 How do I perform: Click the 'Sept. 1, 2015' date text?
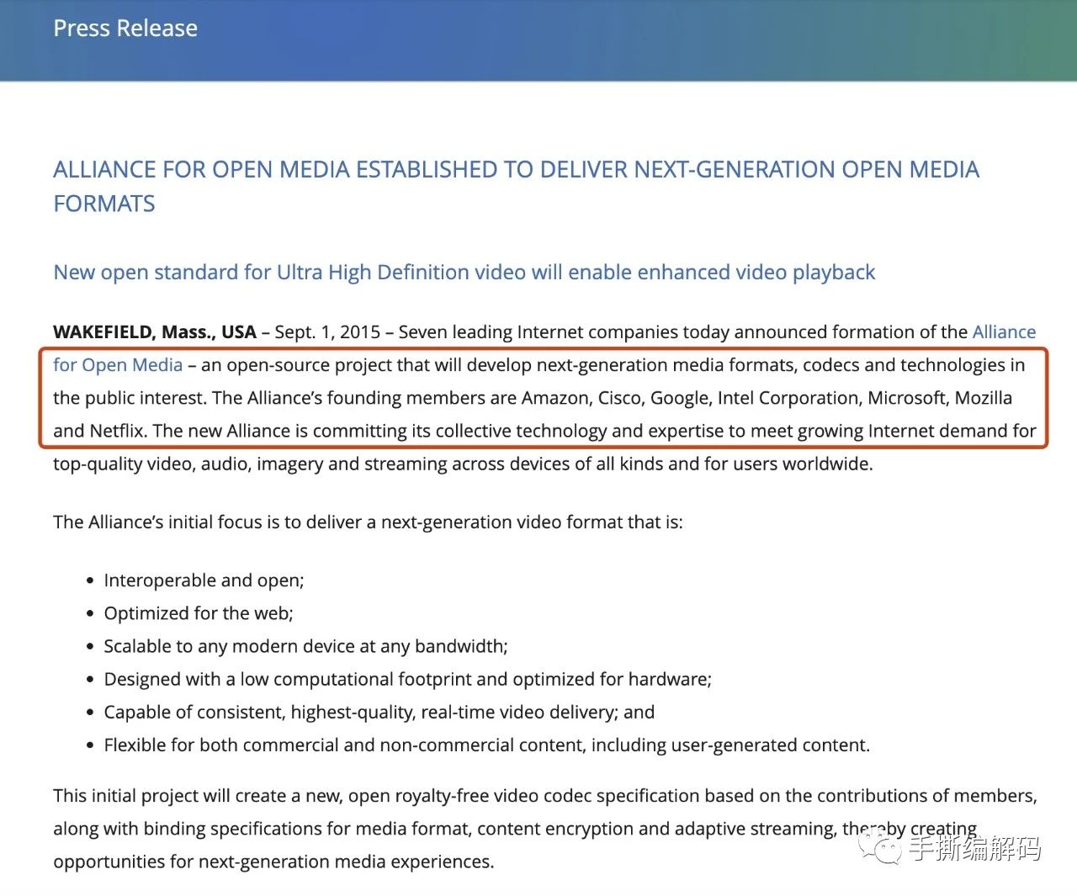[x=327, y=332]
